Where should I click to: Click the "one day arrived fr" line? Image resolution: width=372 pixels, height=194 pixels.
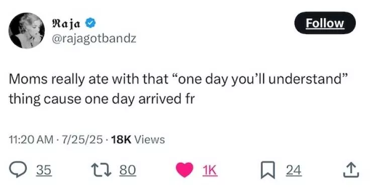tap(140, 99)
